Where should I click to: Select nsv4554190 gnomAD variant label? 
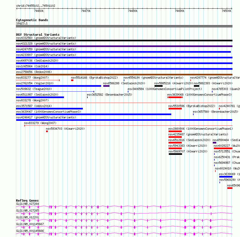tap(153, 78)
